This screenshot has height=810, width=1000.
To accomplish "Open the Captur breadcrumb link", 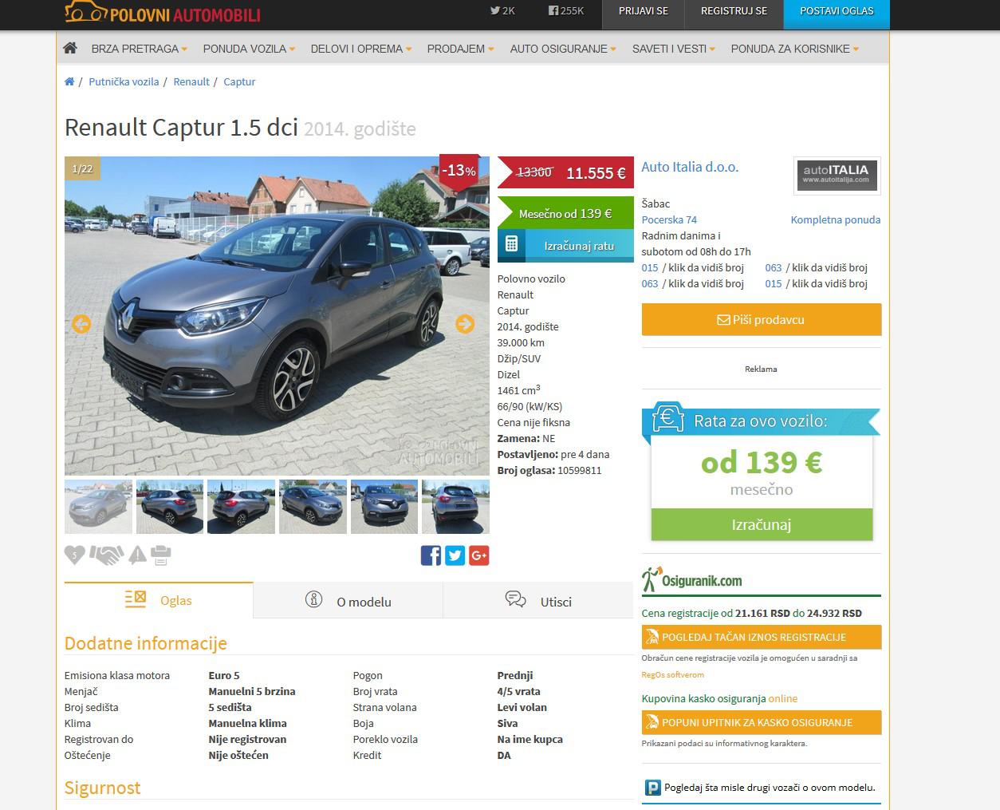I will [x=239, y=81].
